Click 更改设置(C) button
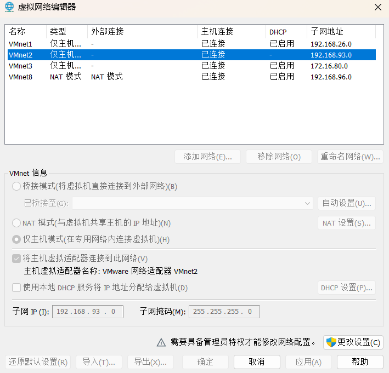Viewport: 389px width, 373px height. (353, 342)
